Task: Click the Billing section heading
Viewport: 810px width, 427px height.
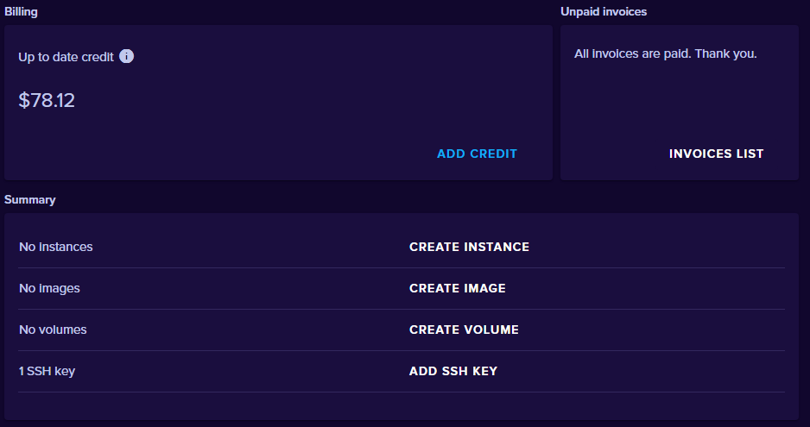Action: click(x=21, y=12)
